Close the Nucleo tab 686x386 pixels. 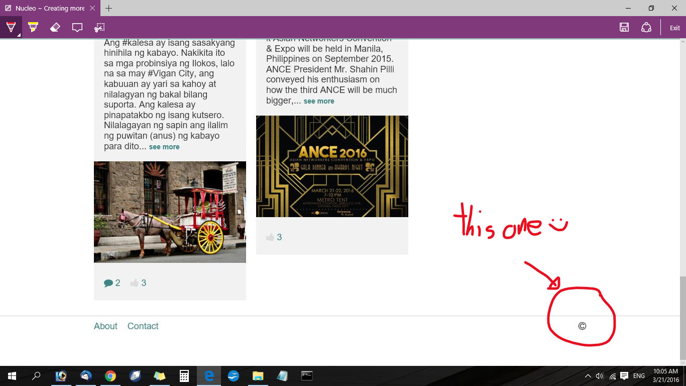(x=92, y=8)
